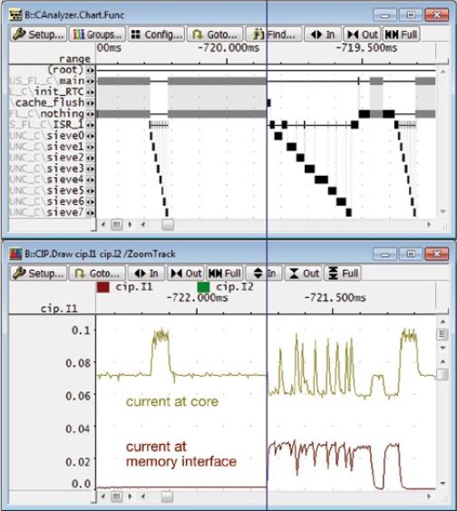Image resolution: width=457 pixels, height=511 pixels.
Task: Open Find in the chart toolbar
Action: [274, 34]
